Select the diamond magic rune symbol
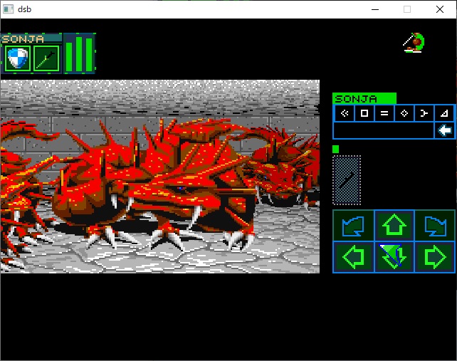The width and height of the screenshot is (457, 361). 404,113
